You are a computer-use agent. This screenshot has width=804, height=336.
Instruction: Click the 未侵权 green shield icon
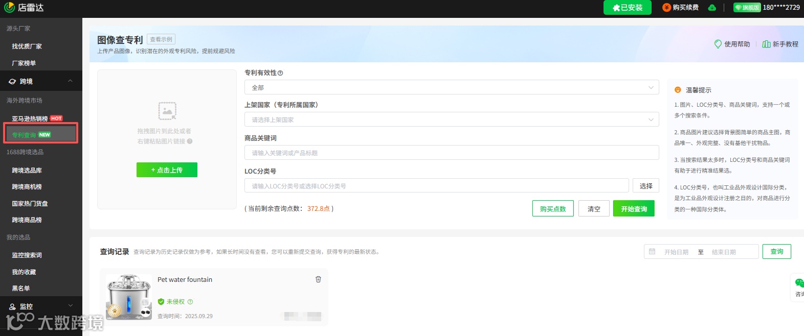pos(161,302)
